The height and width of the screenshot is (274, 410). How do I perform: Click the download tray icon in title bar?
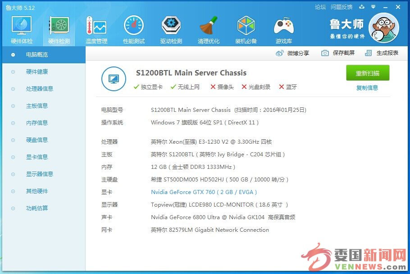(x=362, y=7)
